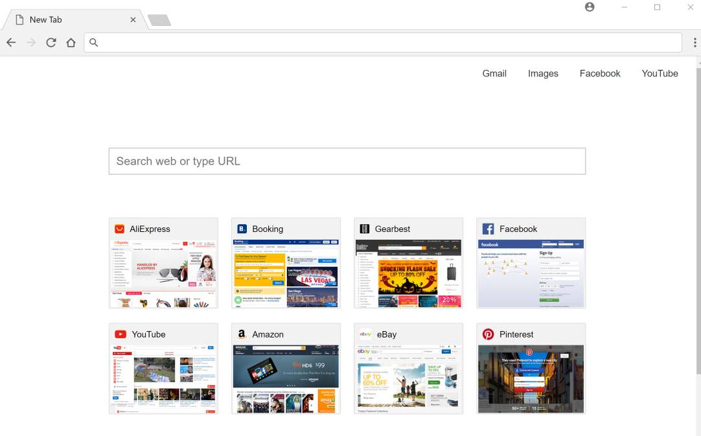Screen dimensions: 701x436
Task: Click the Amazon favicon
Action: point(242,334)
